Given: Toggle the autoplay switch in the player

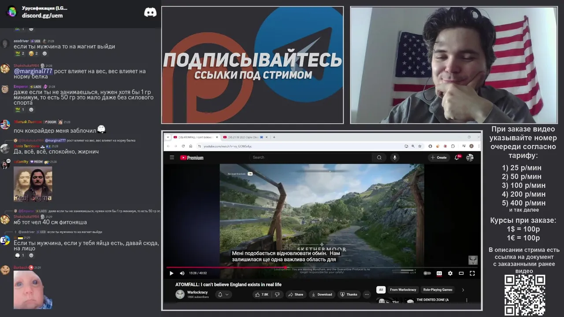Looking at the screenshot, I should (x=427, y=273).
